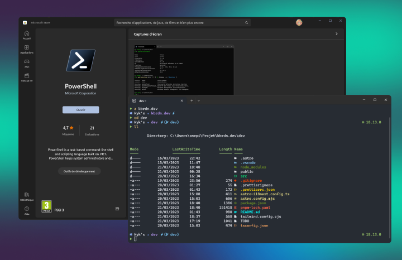Open the PowerShell screenshot thumbnail
This screenshot has width=402, height=260.
pyautogui.click(x=184, y=70)
